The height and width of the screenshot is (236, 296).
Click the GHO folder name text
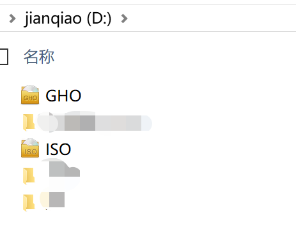tap(63, 96)
